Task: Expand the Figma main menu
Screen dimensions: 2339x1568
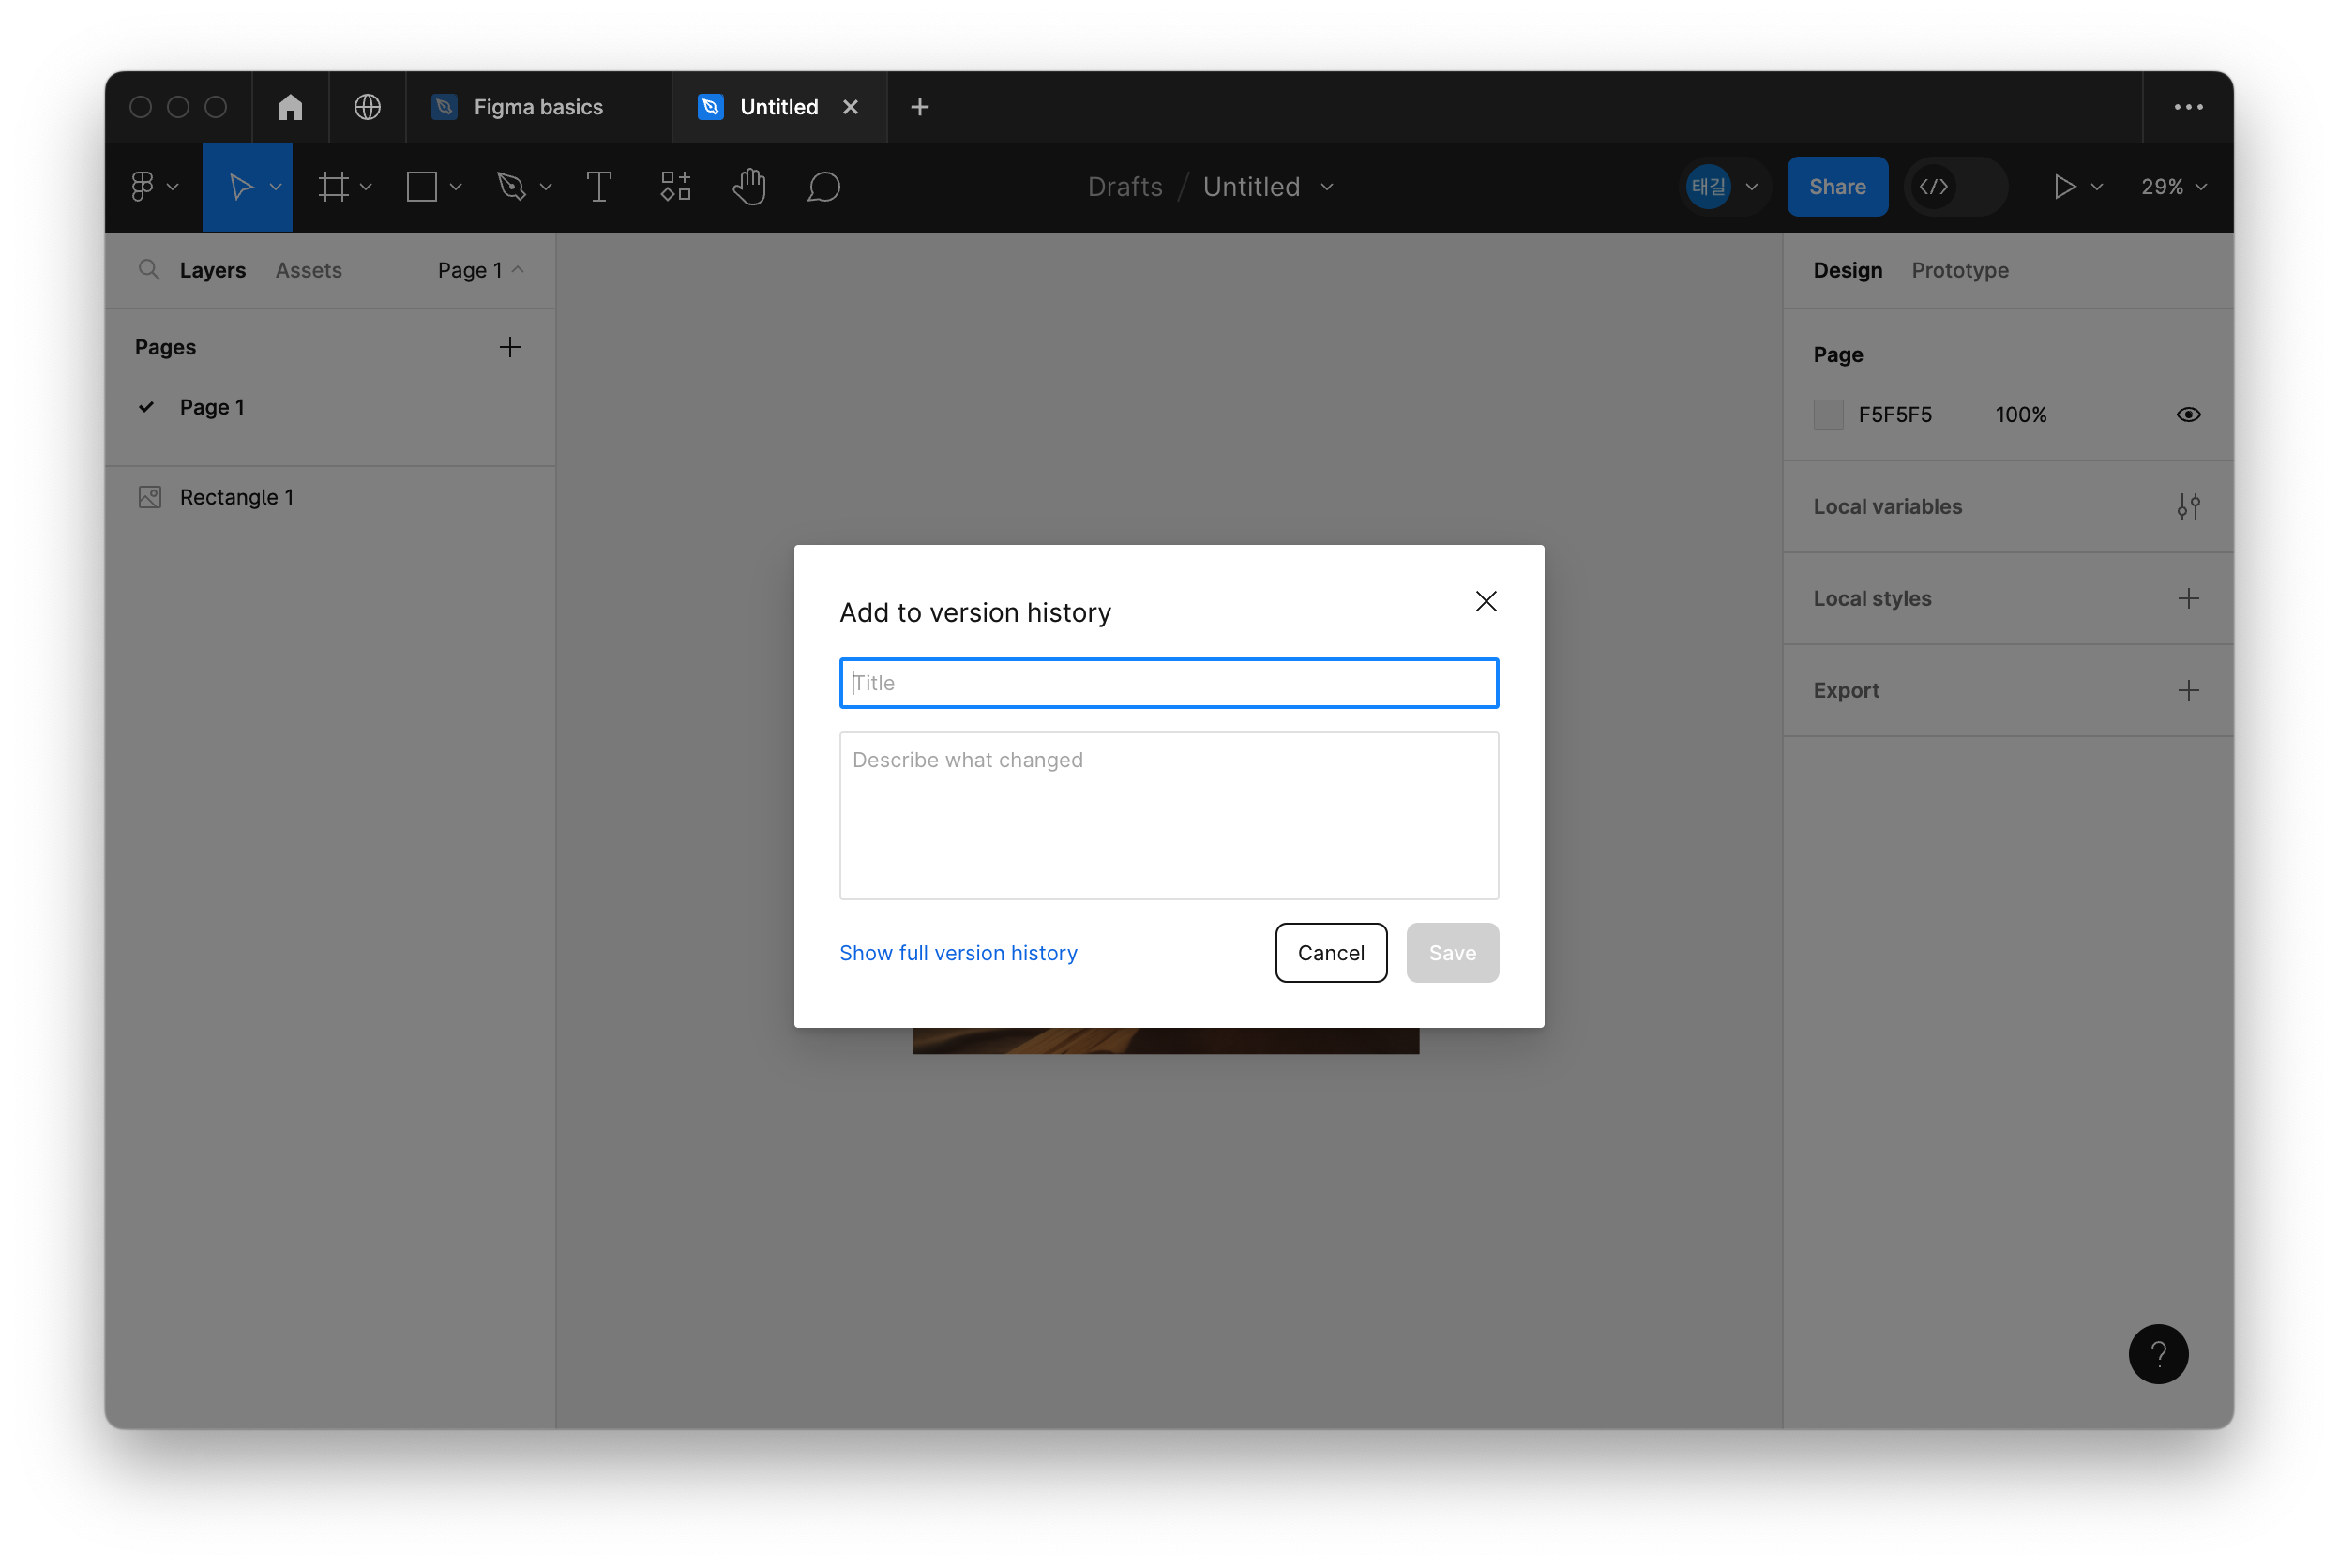Action: [x=153, y=187]
